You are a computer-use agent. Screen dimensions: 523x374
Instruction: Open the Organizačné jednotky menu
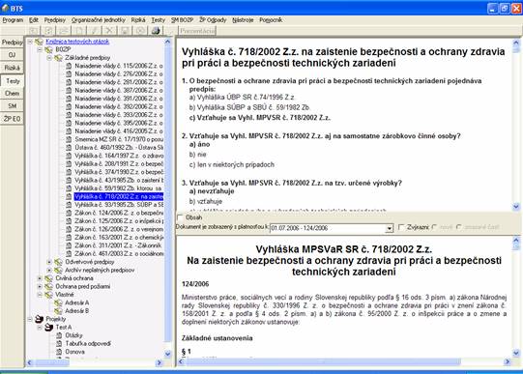[x=99, y=20]
